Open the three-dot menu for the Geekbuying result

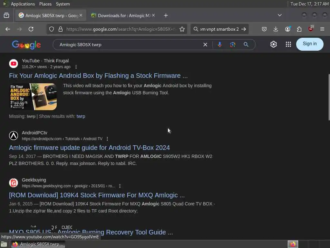tap(120, 186)
